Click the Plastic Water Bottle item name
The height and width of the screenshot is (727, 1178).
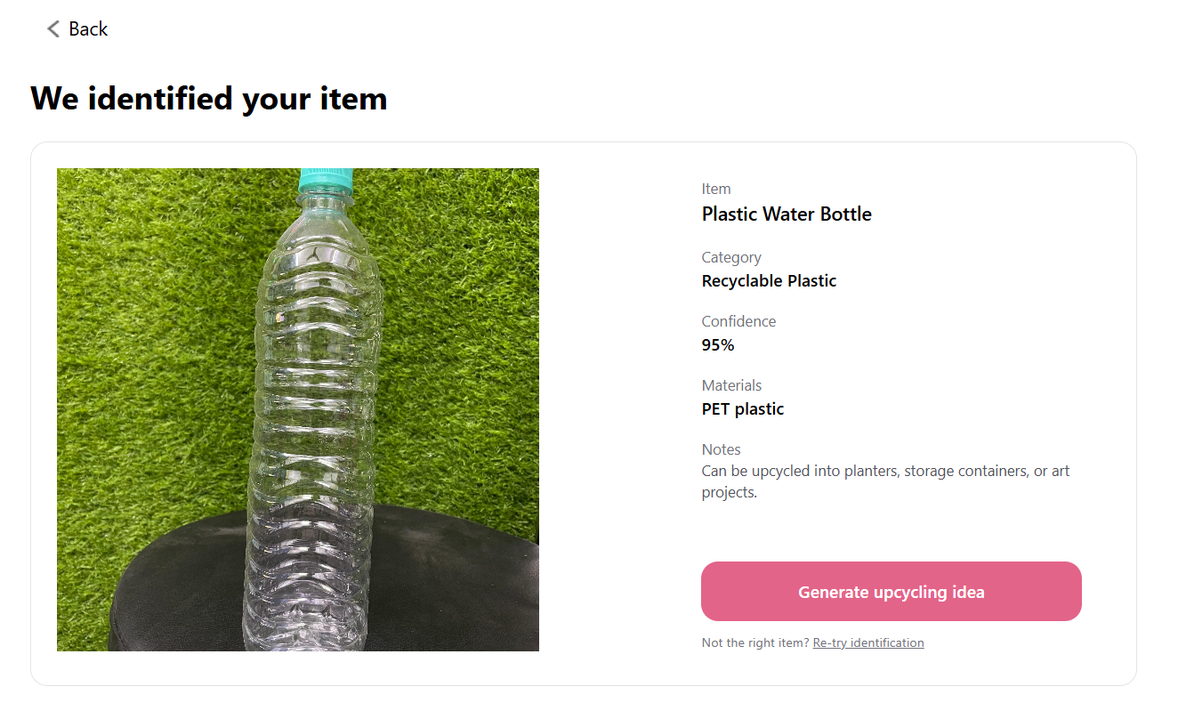point(787,214)
